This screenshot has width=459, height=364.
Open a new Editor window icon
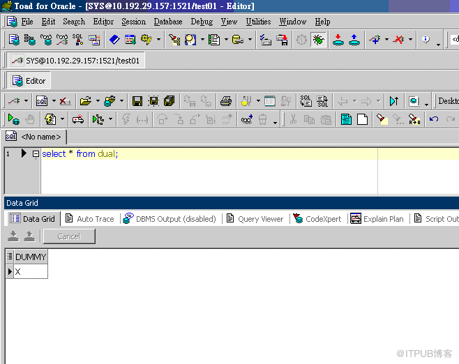click(14, 40)
